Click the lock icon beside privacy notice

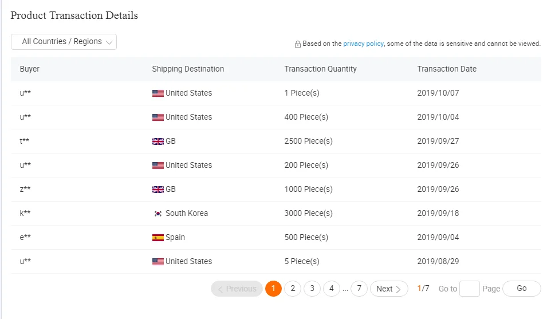tap(298, 44)
